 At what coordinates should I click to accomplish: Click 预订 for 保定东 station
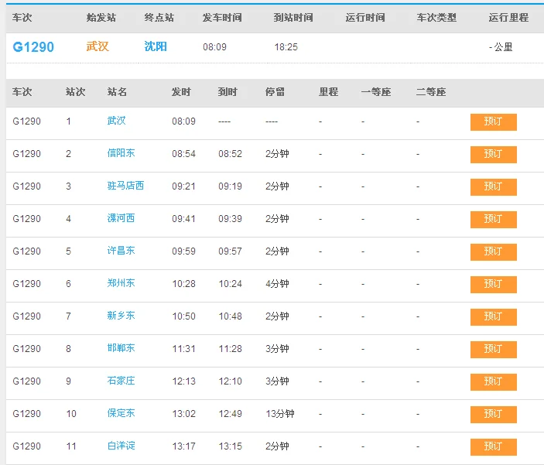pyautogui.click(x=493, y=414)
